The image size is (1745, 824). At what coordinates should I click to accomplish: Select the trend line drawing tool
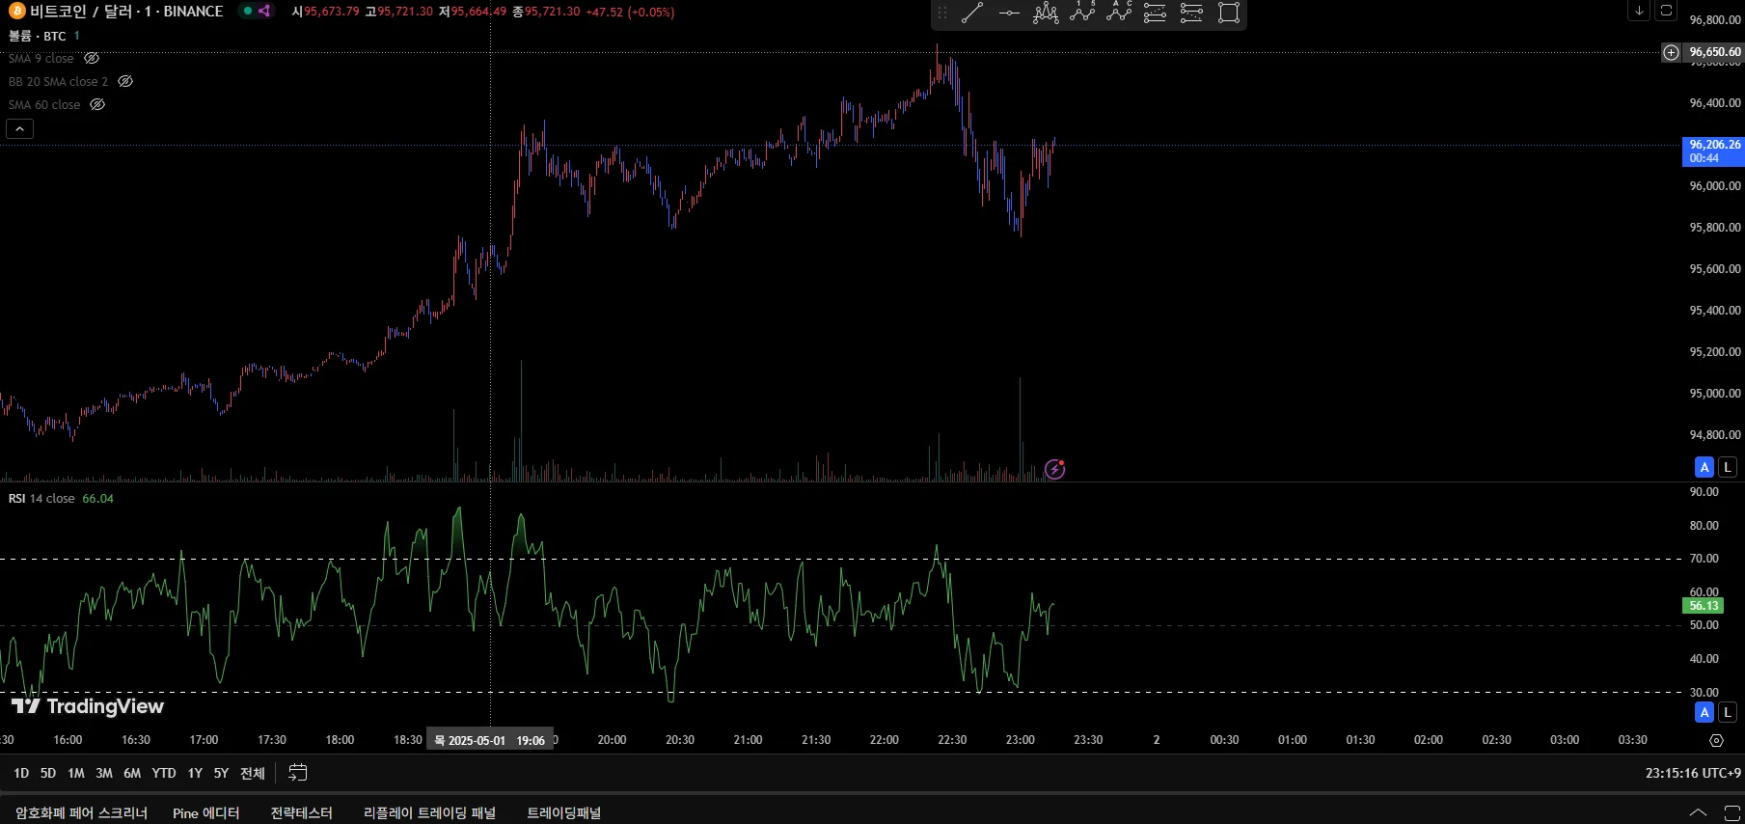pos(972,13)
